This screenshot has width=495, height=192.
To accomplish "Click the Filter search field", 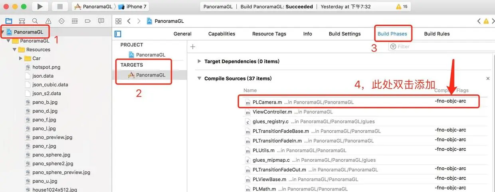I will 442,47.
